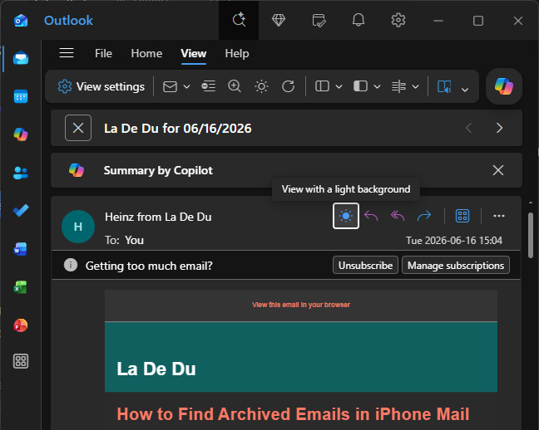The width and height of the screenshot is (539, 430).
Task: Open More apps grid in sidebar
Action: 21,361
